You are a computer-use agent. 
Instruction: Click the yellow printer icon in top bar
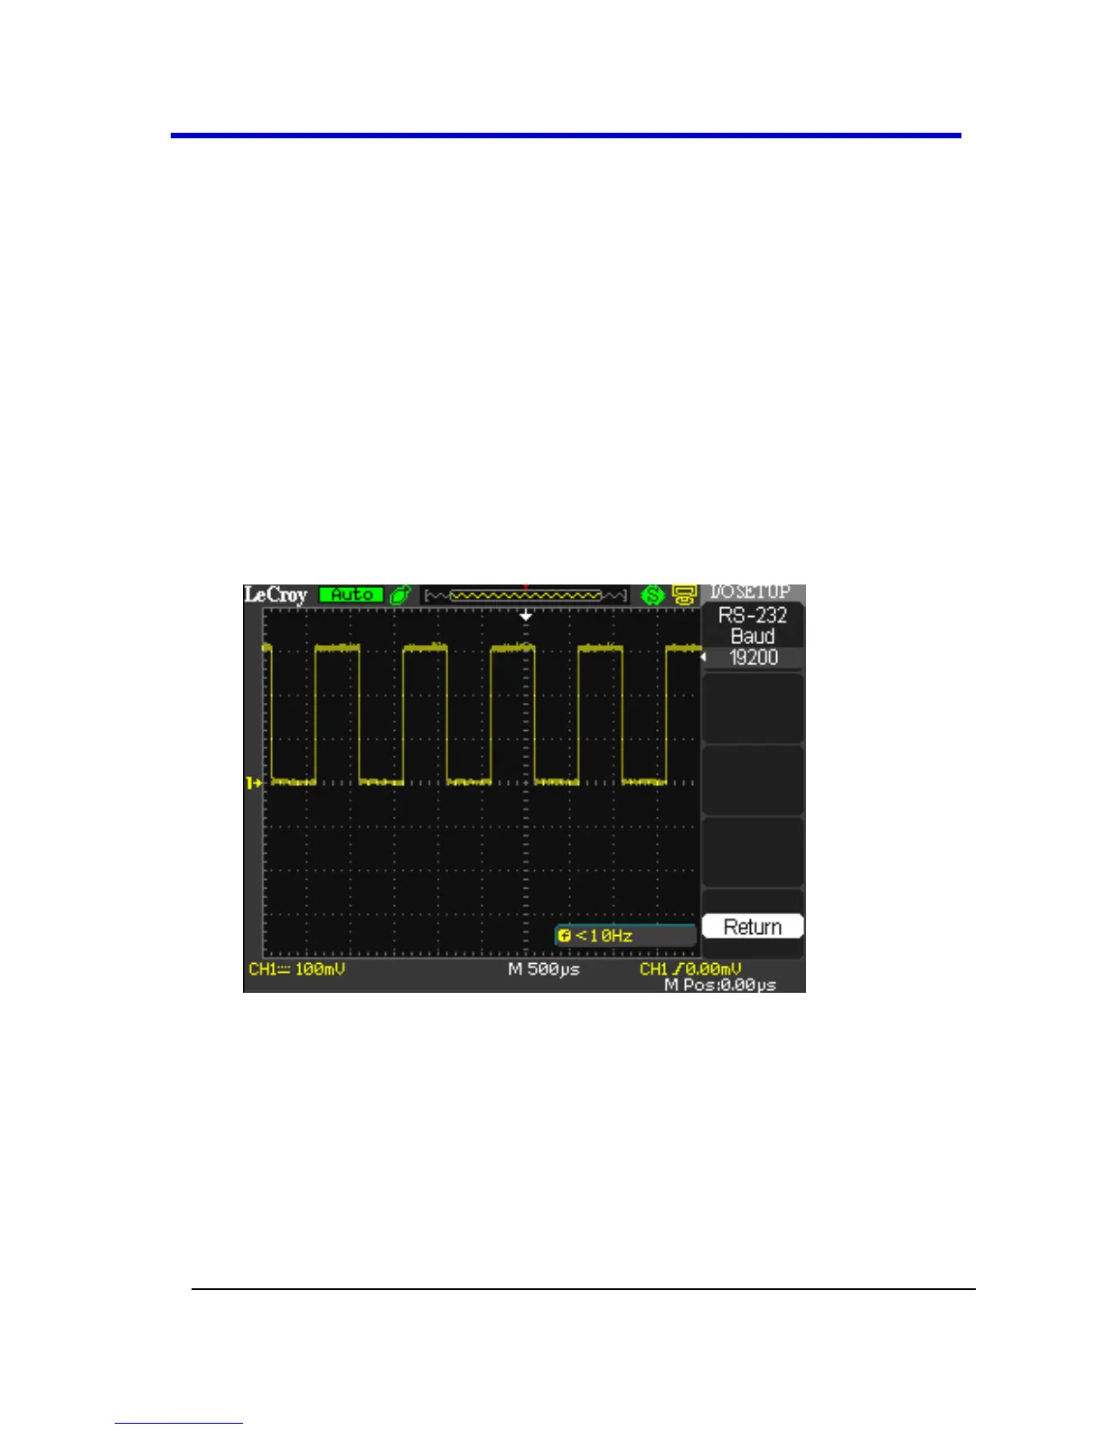pyautogui.click(x=683, y=595)
